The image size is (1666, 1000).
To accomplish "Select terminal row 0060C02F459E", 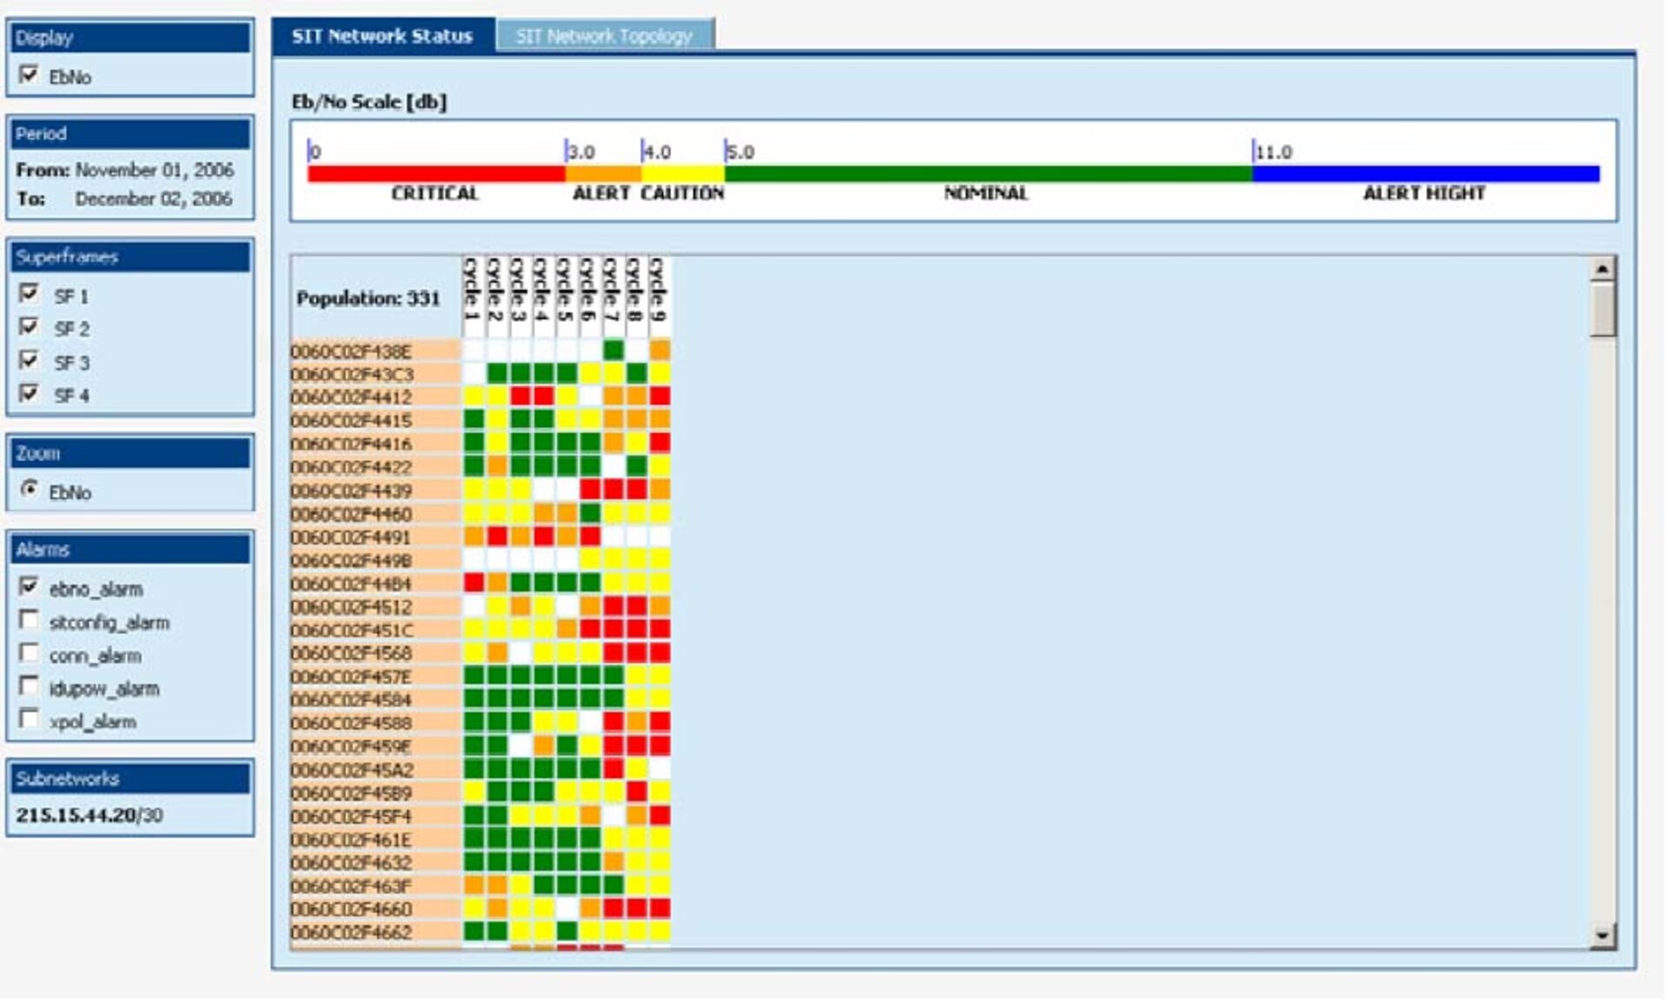I will (375, 747).
